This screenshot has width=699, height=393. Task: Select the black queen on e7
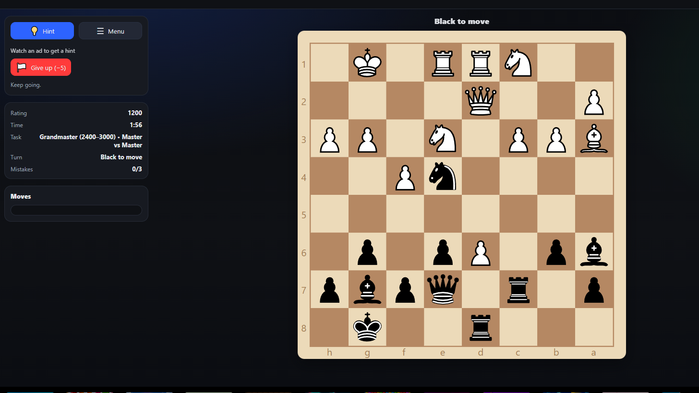443,290
